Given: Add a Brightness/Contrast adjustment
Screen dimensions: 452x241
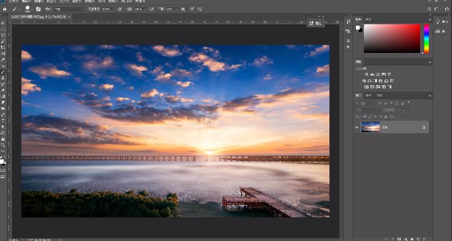Looking at the screenshot, I should point(366,74).
